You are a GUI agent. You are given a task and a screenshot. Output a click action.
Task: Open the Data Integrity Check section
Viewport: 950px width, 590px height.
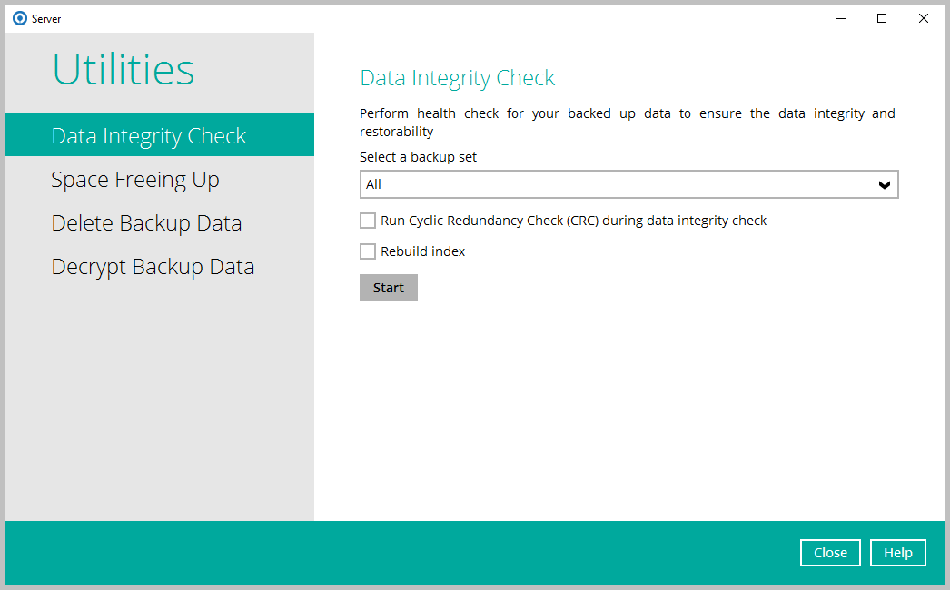point(149,136)
